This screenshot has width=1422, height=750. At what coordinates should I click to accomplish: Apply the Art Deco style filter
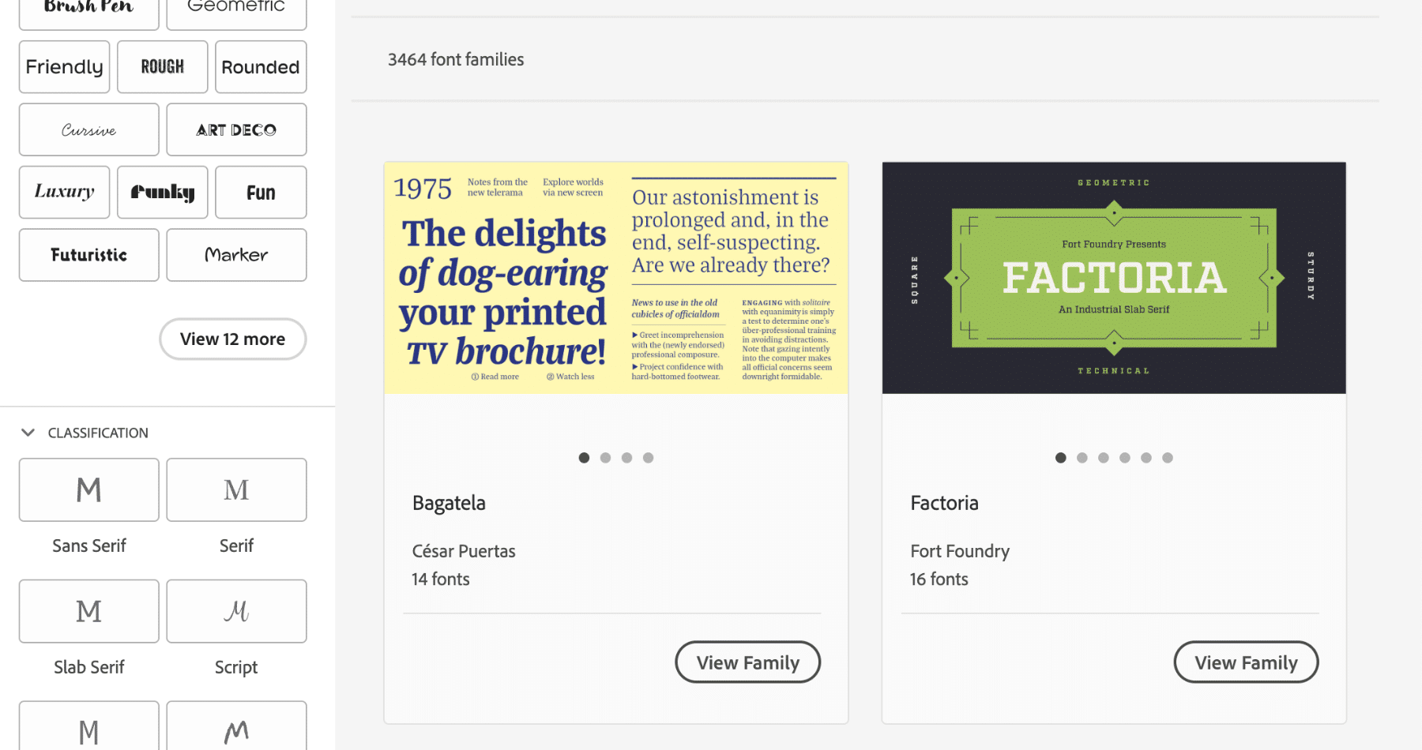point(235,129)
